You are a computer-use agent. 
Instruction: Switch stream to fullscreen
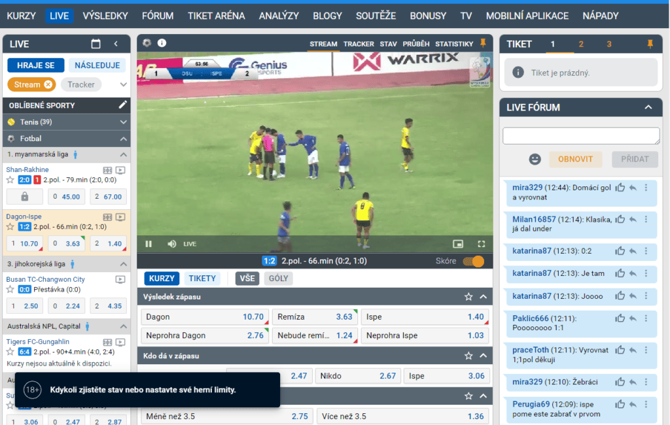(x=481, y=244)
